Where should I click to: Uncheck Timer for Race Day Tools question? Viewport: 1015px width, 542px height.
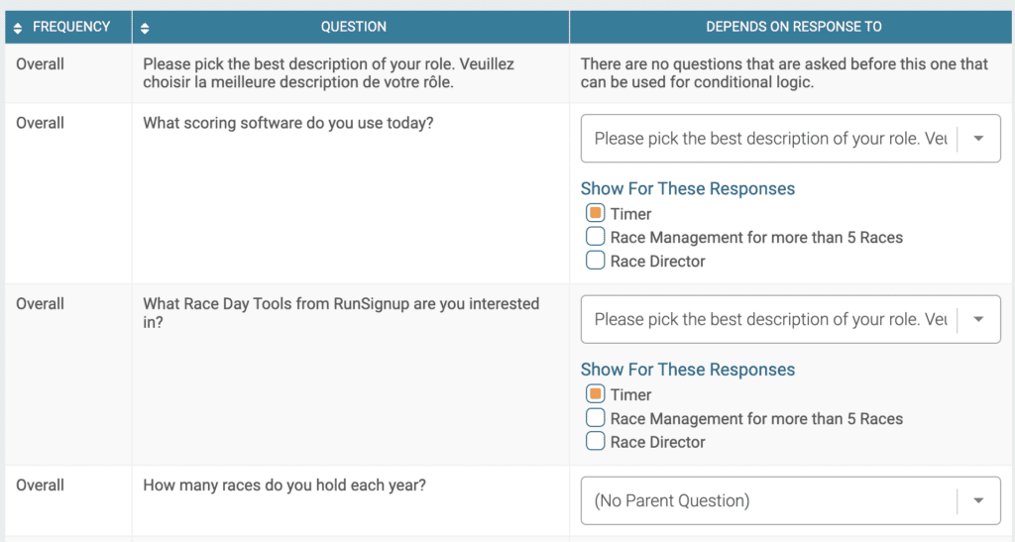(595, 394)
